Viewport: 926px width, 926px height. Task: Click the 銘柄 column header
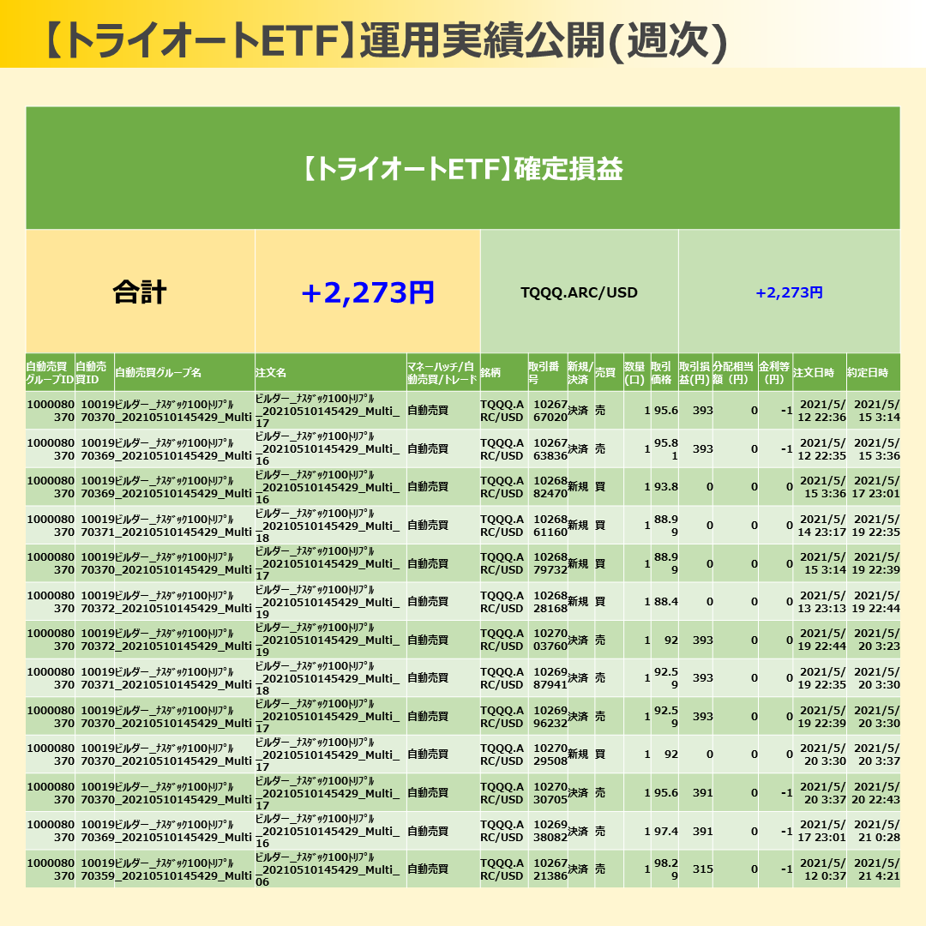pos(502,373)
